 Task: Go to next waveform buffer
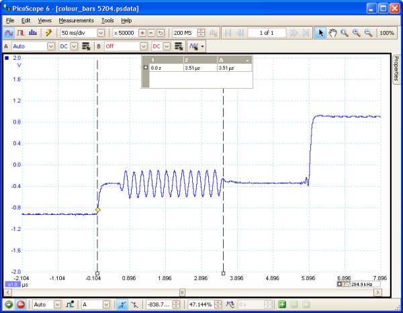294,33
